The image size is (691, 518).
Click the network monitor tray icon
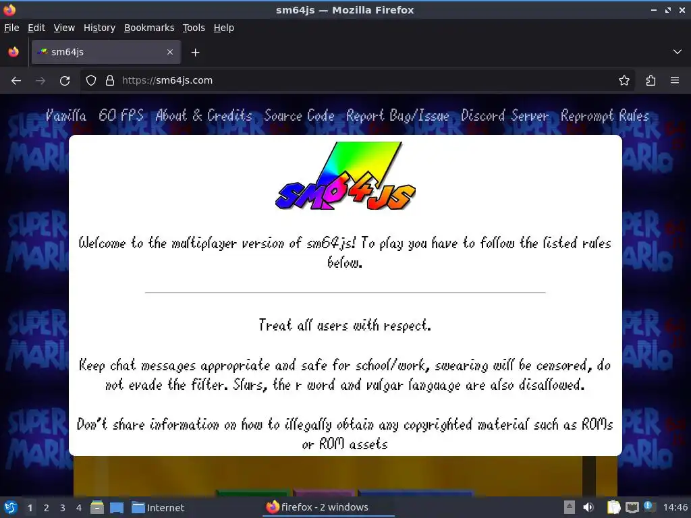point(632,507)
